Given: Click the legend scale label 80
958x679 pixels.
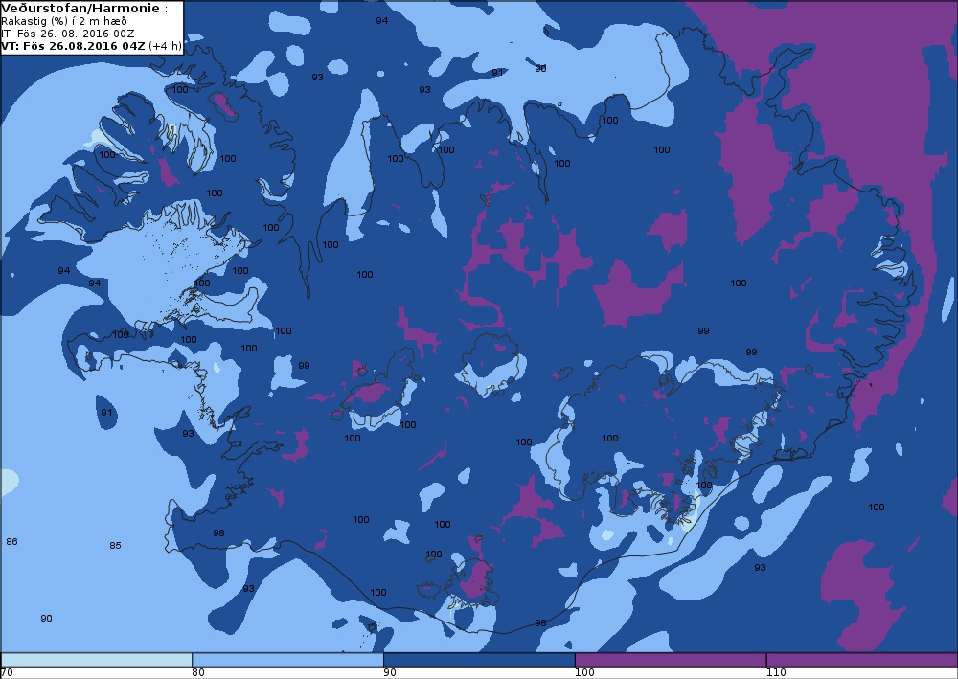Looking at the screenshot, I should (x=198, y=672).
